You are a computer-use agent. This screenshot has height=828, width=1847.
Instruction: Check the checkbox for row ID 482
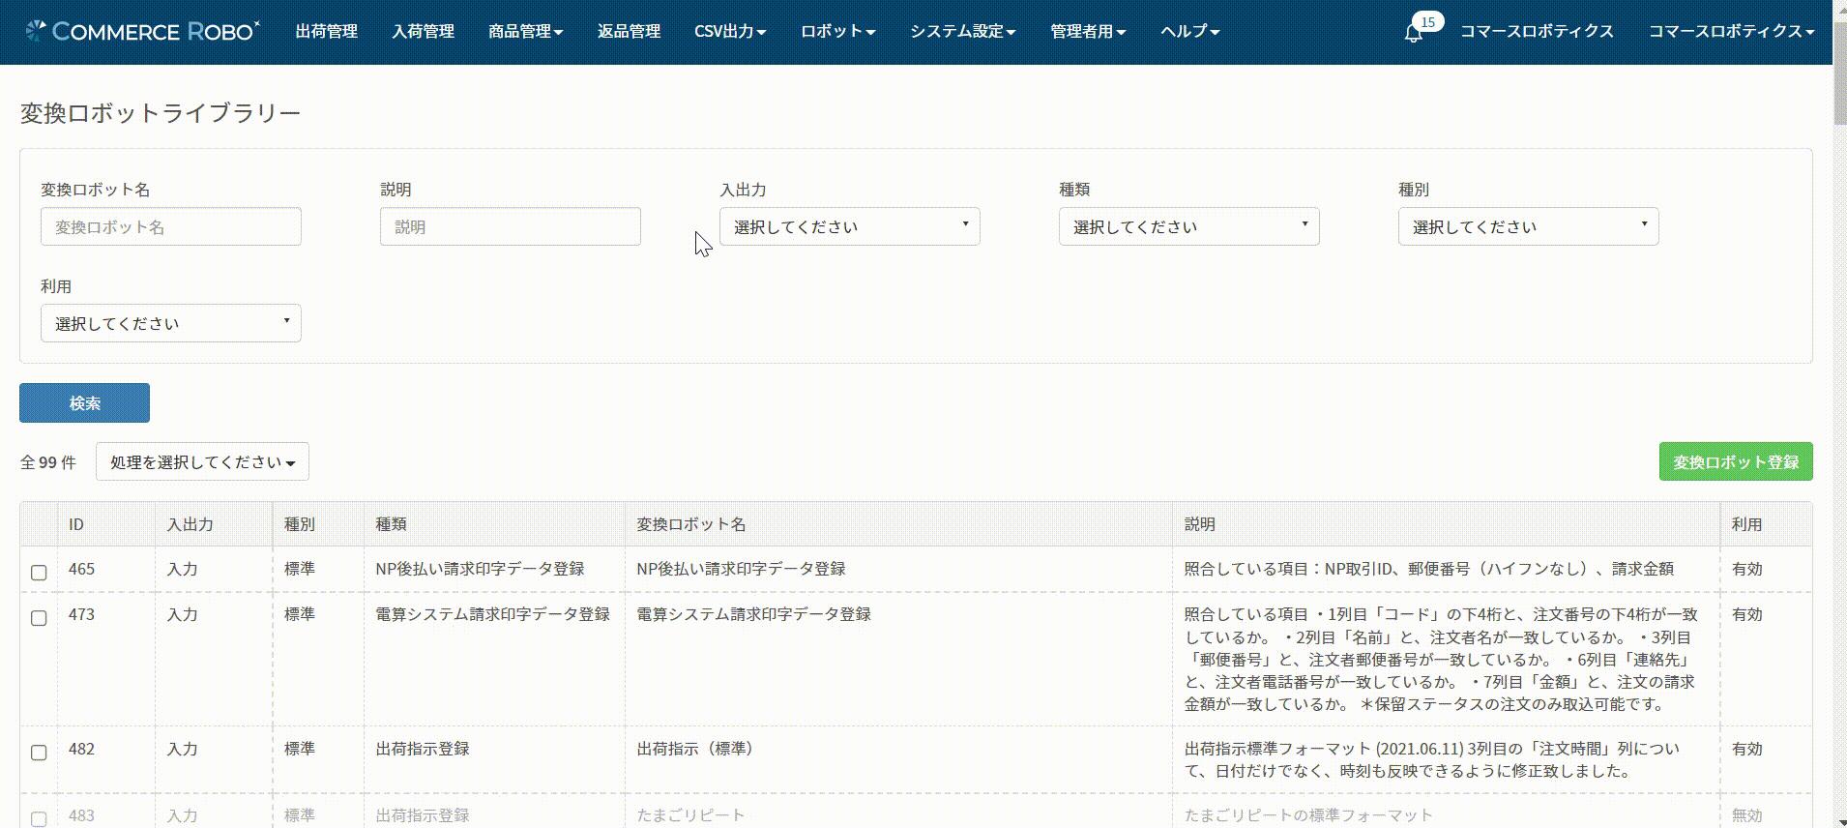click(x=39, y=753)
